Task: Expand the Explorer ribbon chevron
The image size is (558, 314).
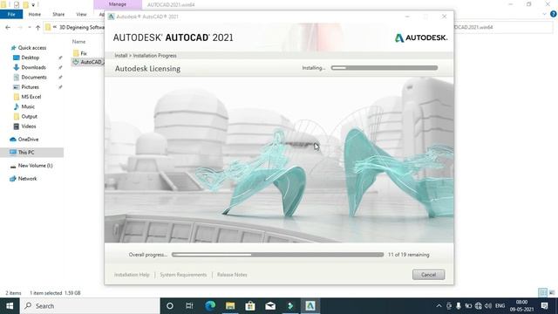Action: [544, 14]
